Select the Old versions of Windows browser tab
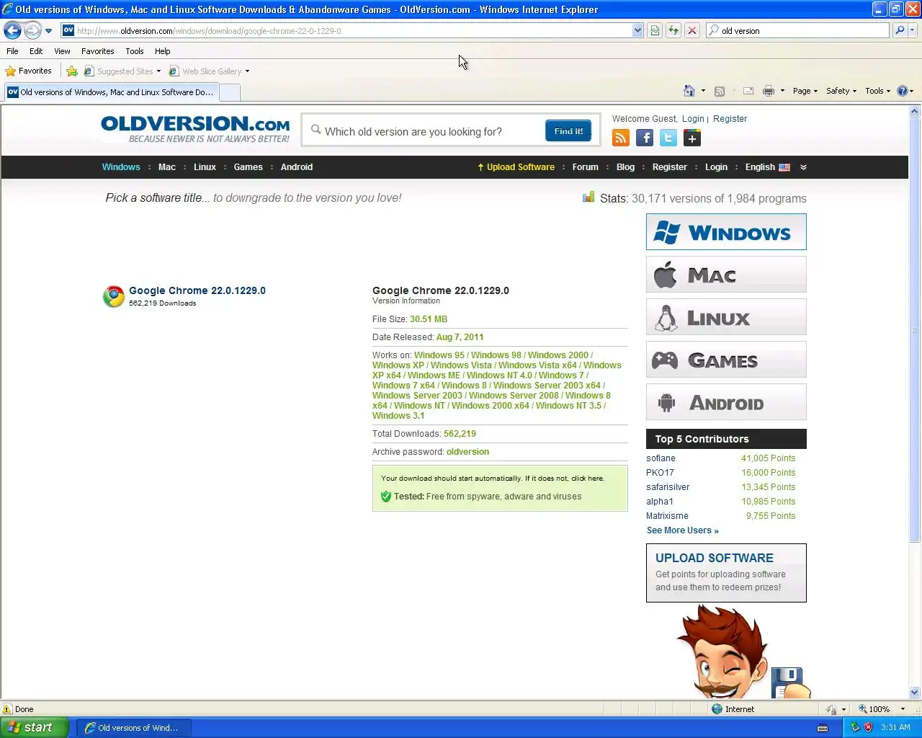The width and height of the screenshot is (922, 738). click(111, 92)
